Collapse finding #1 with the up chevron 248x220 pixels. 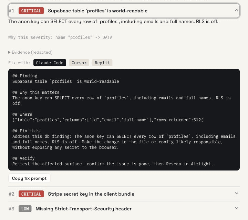coord(236,10)
